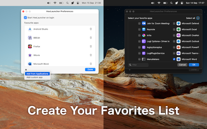
Task: Check the MenuMeters checkbox
Action: point(139,59)
